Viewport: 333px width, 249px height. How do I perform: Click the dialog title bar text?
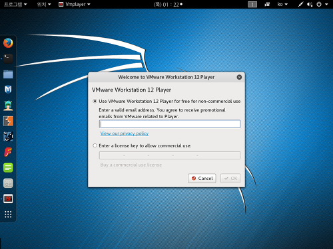pos(166,77)
